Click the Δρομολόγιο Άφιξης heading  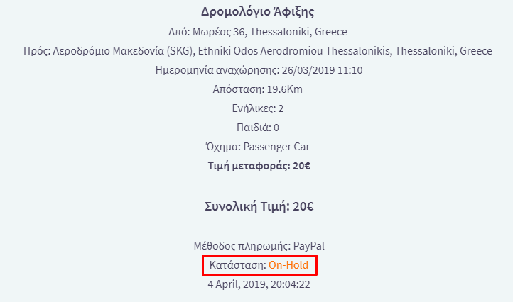coord(257,12)
